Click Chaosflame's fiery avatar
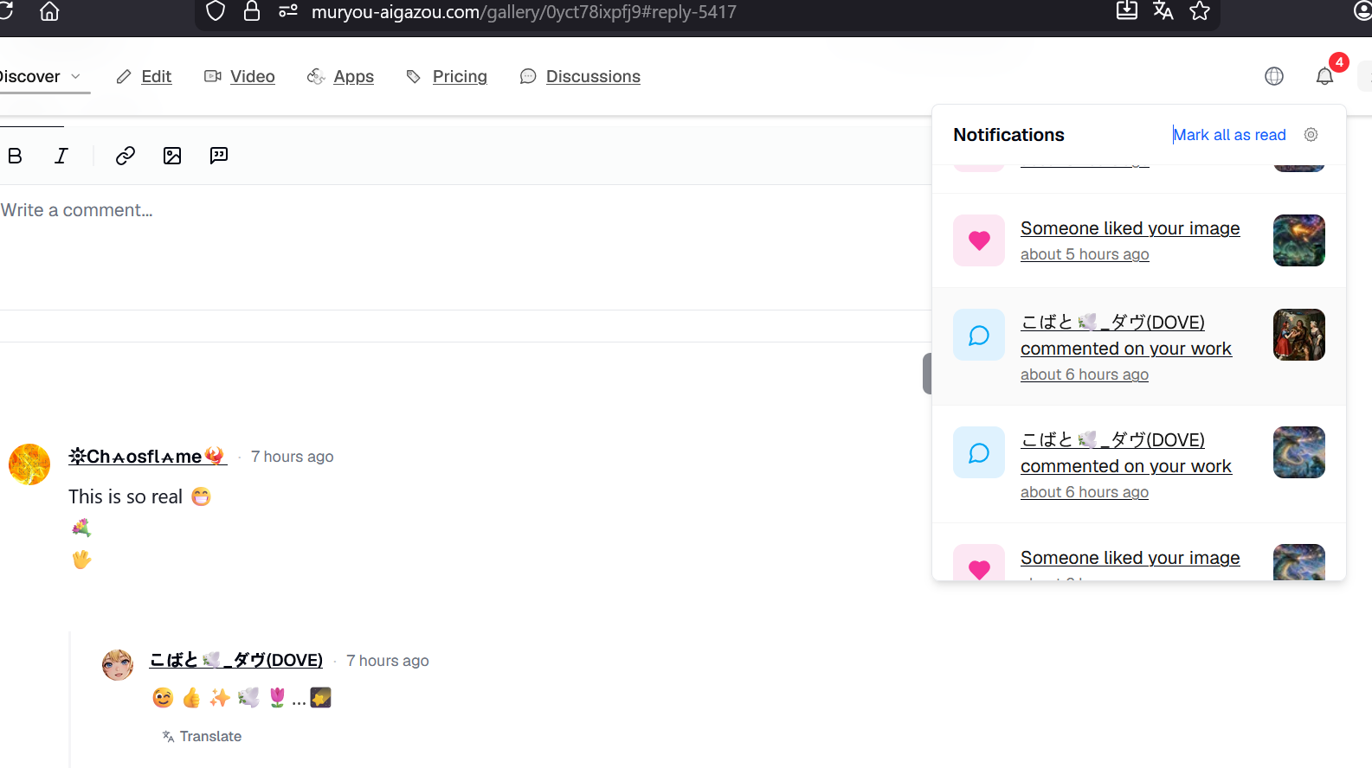Viewport: 1372px width, 768px height. 29,464
